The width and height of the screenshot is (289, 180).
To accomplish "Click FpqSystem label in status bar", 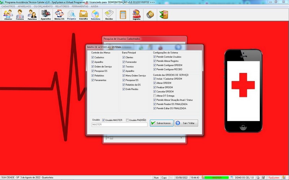I will 274,177.
